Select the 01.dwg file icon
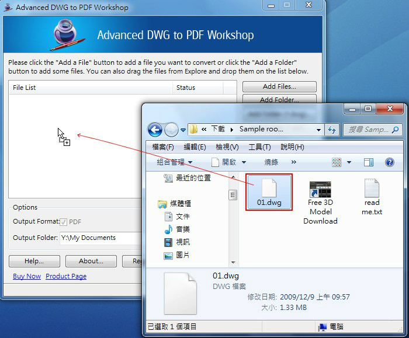The height and width of the screenshot is (338, 409). point(269,192)
